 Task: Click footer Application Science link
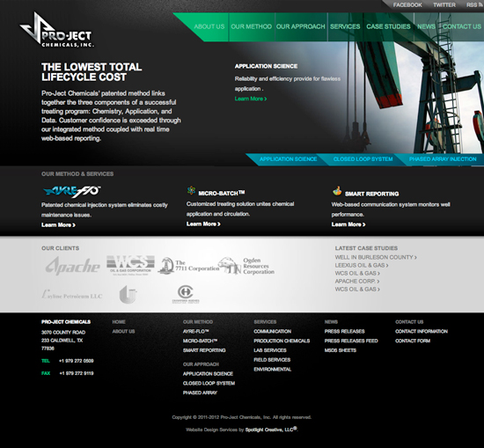208,373
